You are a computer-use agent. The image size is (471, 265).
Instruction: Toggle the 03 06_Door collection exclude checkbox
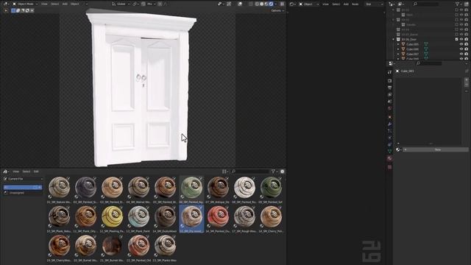pos(456,39)
